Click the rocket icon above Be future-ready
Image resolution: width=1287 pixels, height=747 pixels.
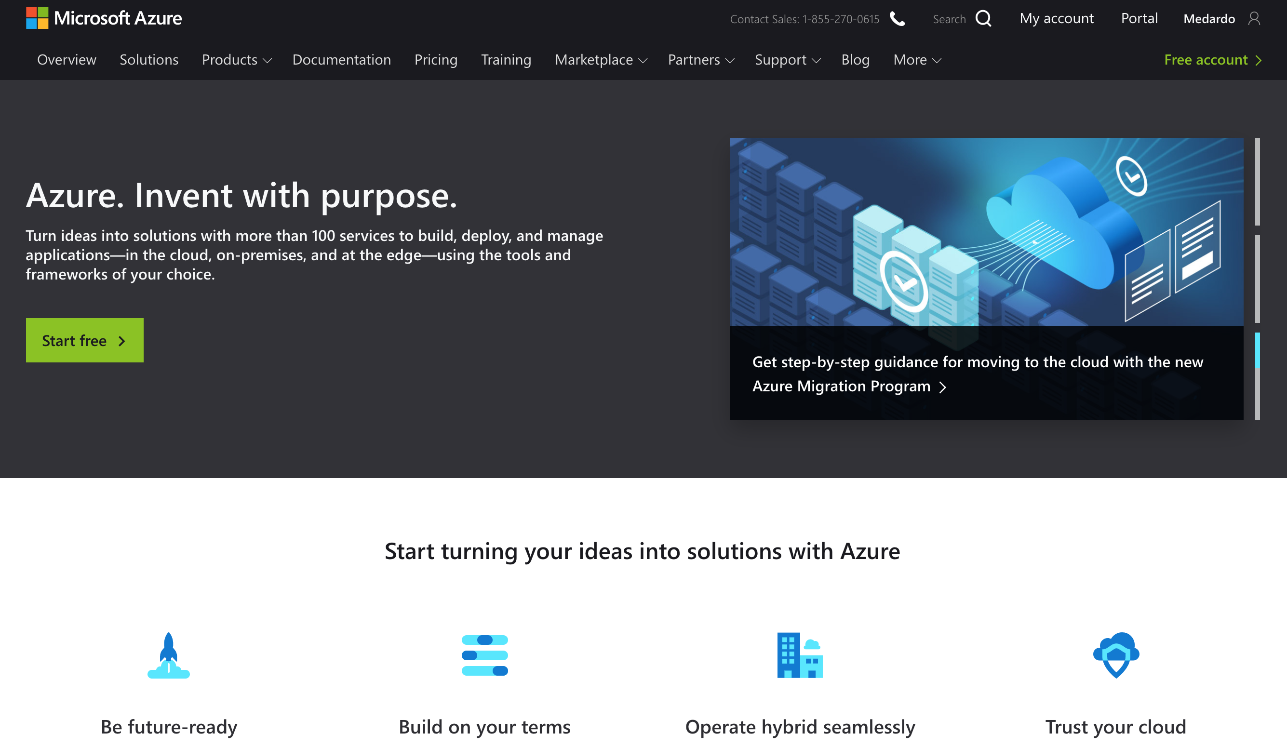pos(169,655)
